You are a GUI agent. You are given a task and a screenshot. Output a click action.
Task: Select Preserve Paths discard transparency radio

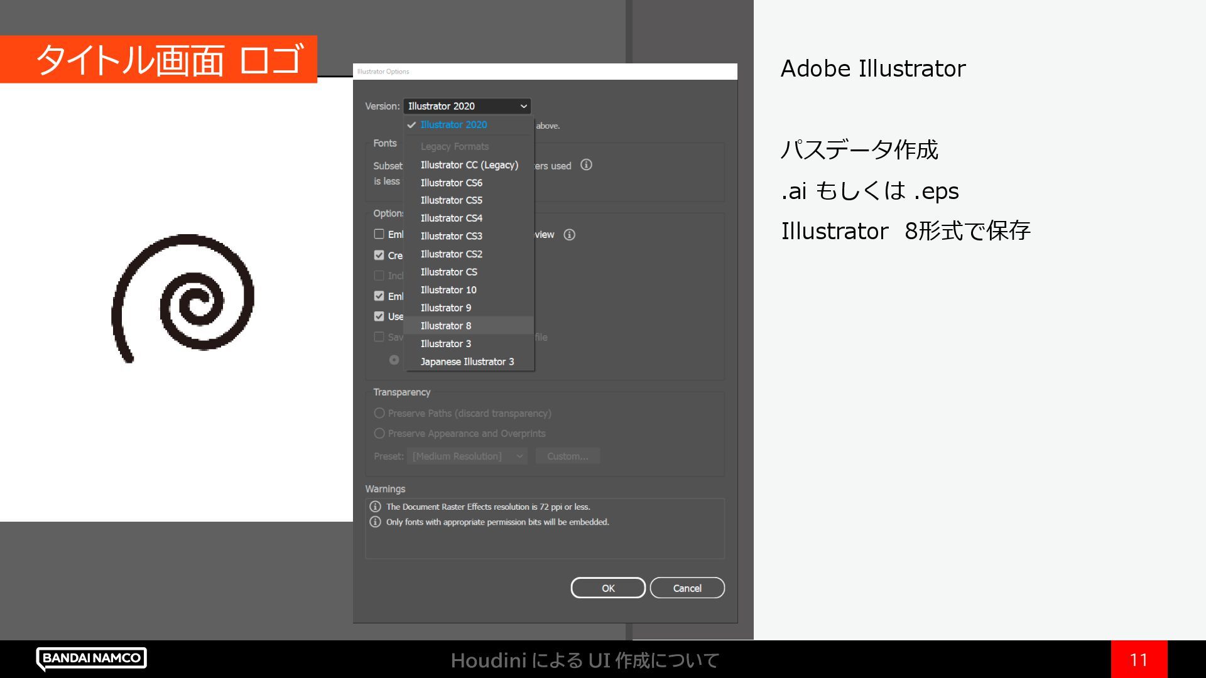[379, 413]
